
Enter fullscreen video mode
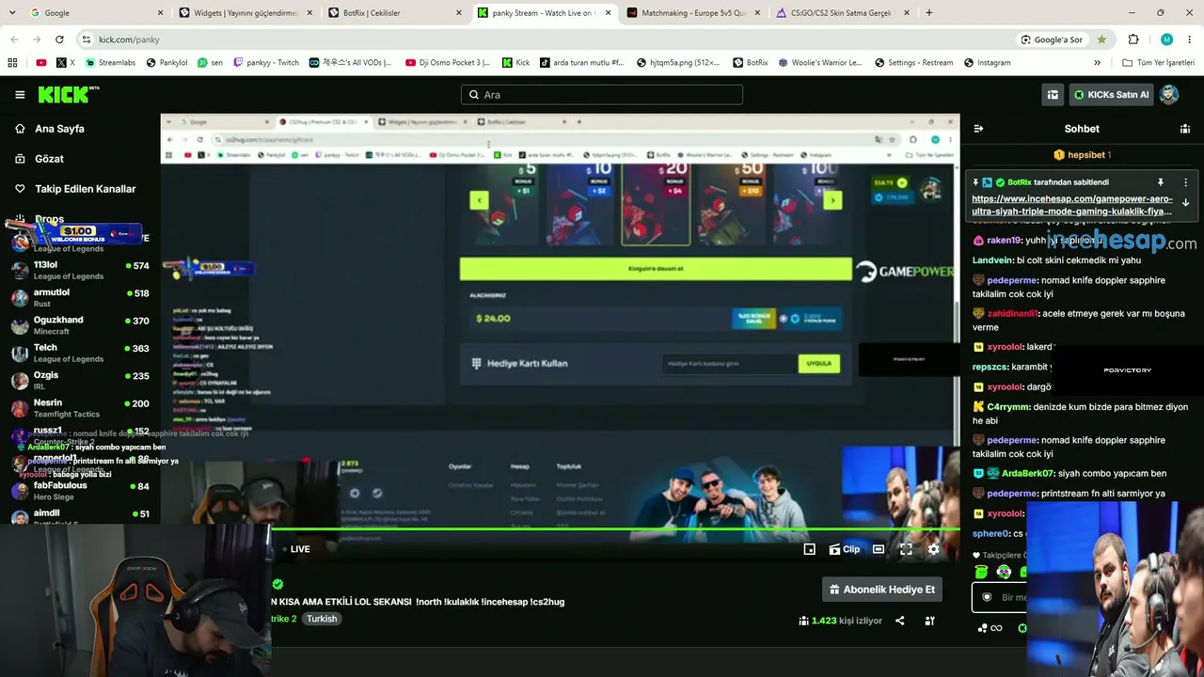coord(905,549)
